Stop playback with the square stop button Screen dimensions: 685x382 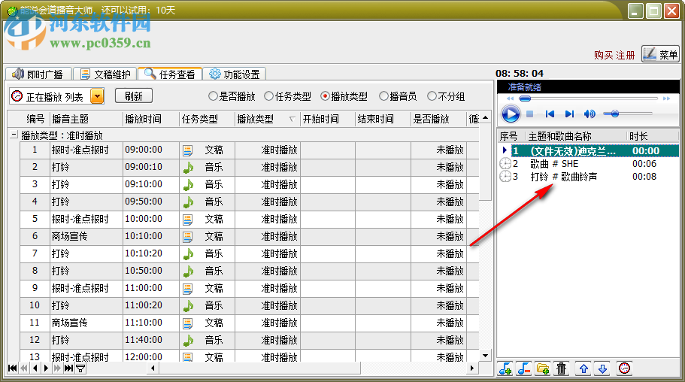click(x=530, y=114)
